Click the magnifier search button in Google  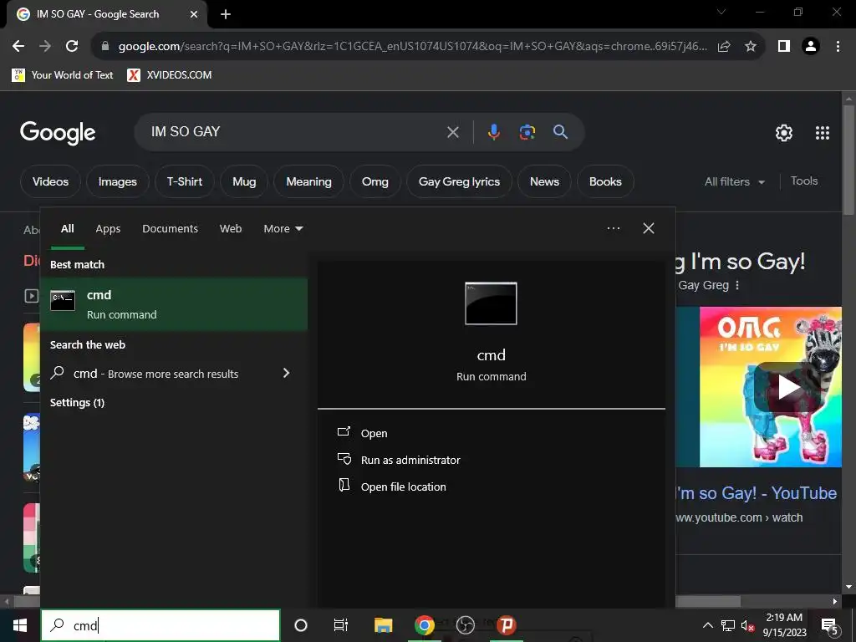[x=560, y=131]
